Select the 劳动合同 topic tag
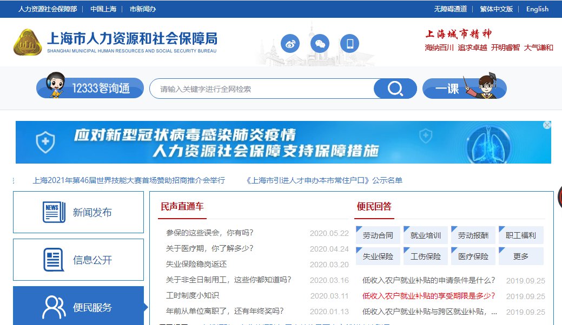 coord(378,235)
